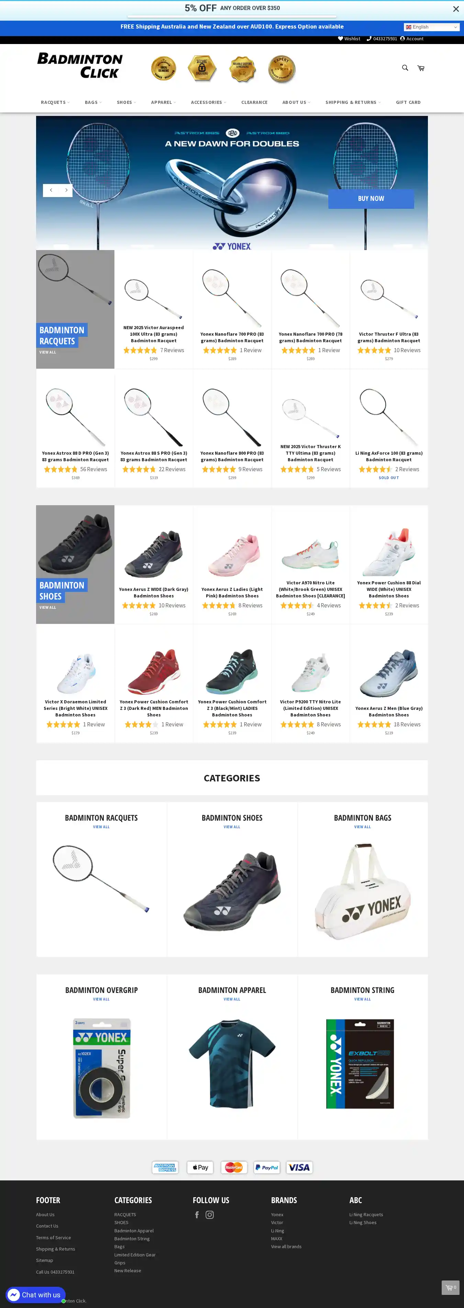Open the Messenger Chat with us widget
464x1308 pixels.
click(x=35, y=1294)
